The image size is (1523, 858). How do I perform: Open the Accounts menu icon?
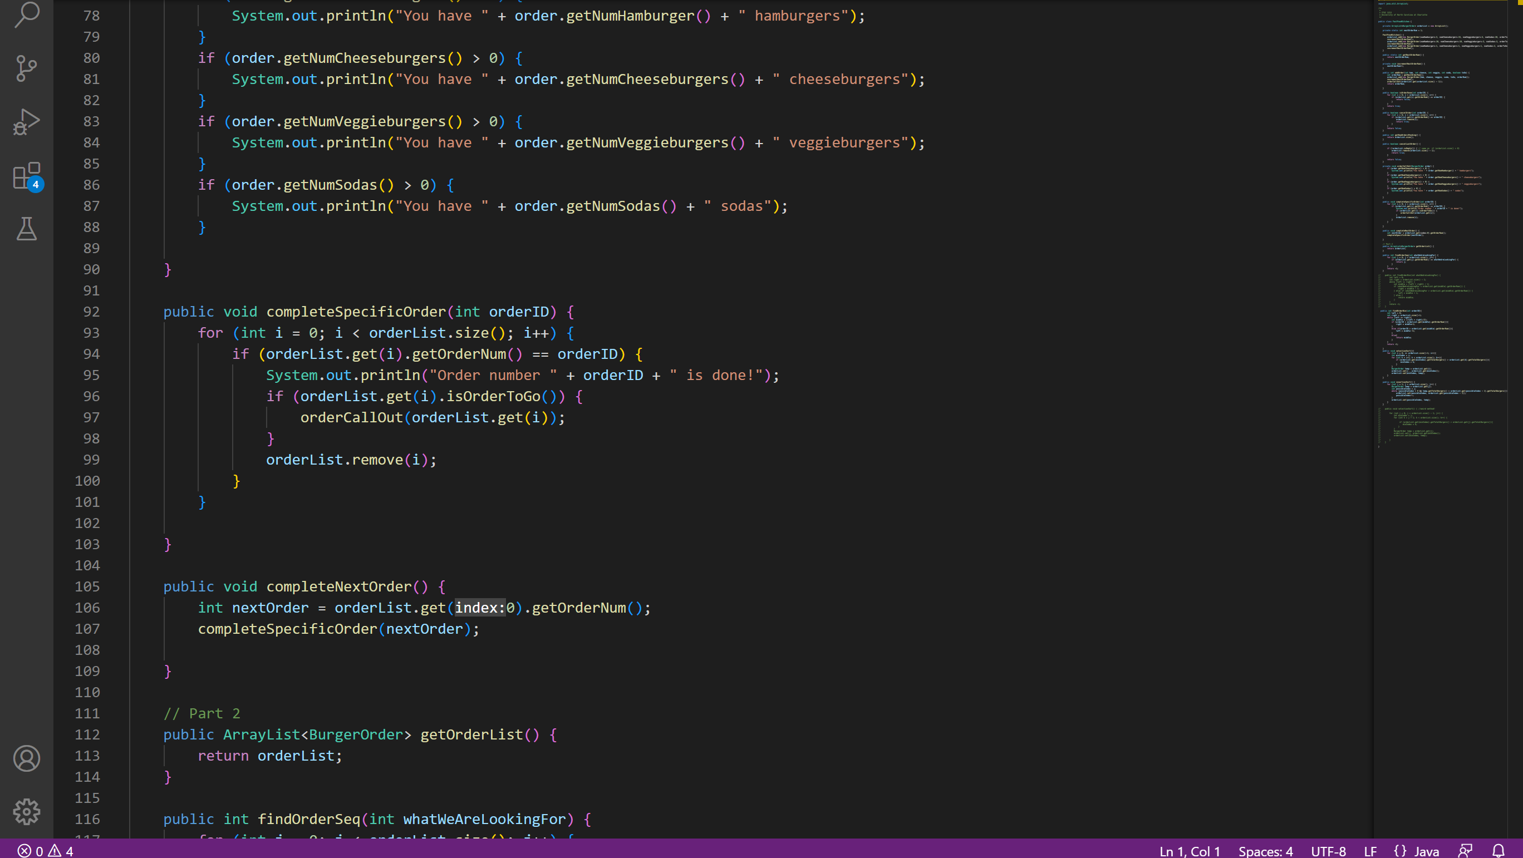point(27,758)
